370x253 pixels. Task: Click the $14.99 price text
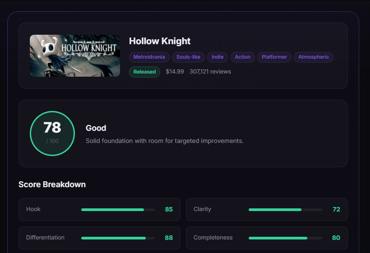[x=175, y=72]
